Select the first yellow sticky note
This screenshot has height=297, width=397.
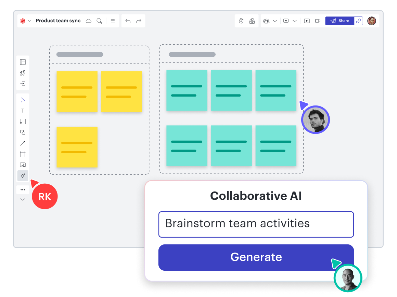pos(77,91)
